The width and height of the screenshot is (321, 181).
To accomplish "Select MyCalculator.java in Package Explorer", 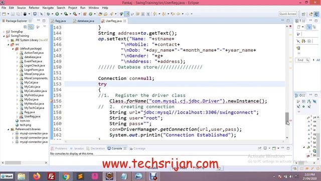I will point(36,91).
